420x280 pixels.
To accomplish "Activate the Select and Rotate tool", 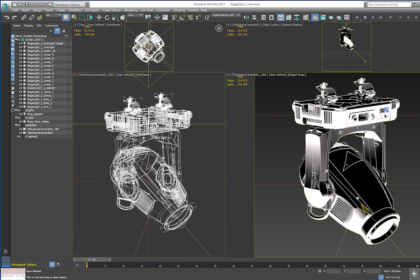I will click(107, 17).
